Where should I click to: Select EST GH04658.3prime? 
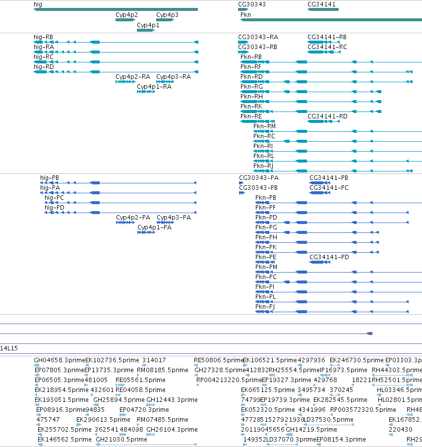pyautogui.click(x=37, y=365)
